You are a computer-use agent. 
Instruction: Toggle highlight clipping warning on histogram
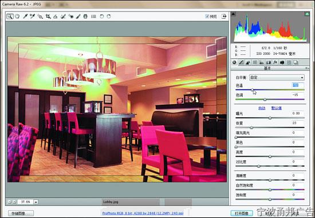click(307, 14)
